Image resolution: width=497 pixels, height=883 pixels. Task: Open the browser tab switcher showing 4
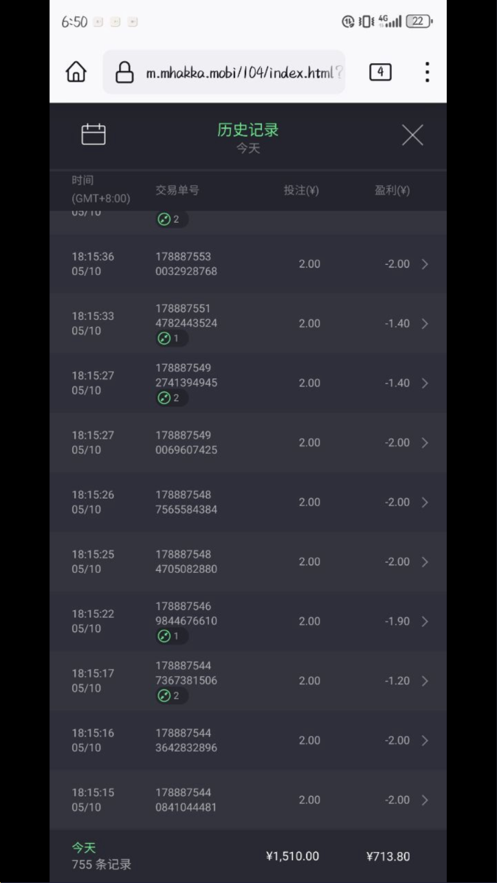tap(380, 72)
